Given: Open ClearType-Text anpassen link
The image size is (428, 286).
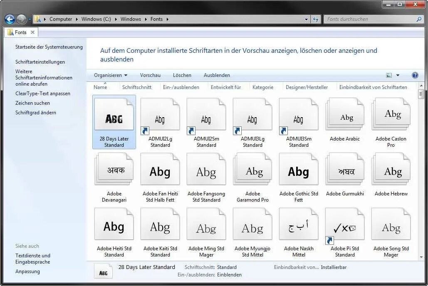Looking at the screenshot, I should [x=43, y=94].
